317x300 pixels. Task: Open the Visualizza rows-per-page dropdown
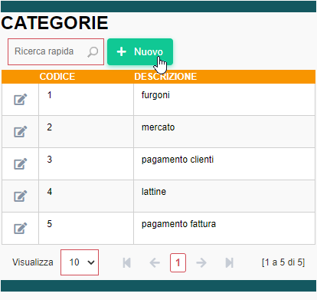coord(80,262)
